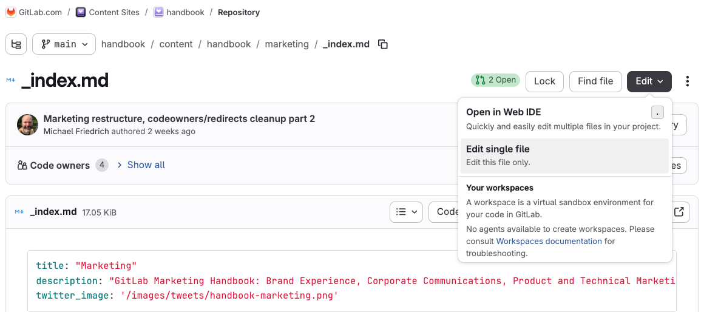Viewport: 701px width, 312px height.
Task: Click the GitLab fox logo icon
Action: (11, 12)
